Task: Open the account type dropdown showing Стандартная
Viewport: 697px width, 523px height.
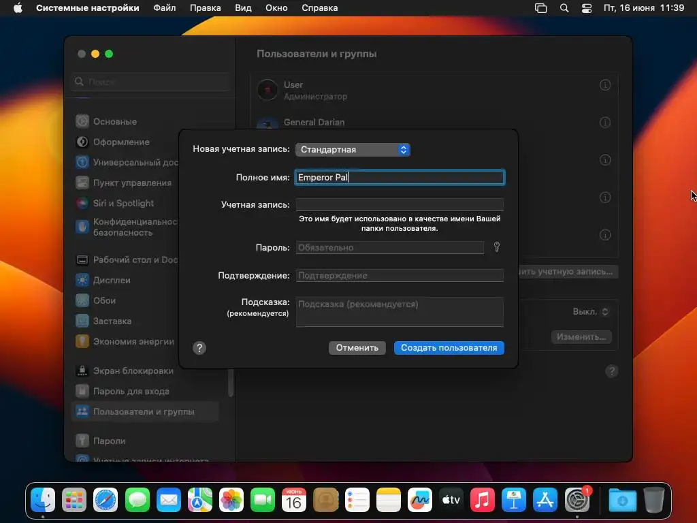Action: click(353, 149)
